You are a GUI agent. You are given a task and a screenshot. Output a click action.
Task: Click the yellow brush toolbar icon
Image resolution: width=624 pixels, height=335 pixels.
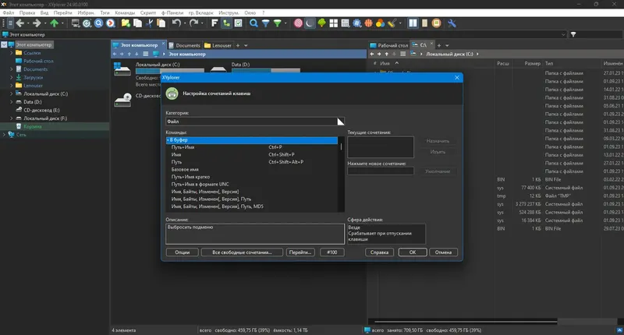[x=392, y=23]
